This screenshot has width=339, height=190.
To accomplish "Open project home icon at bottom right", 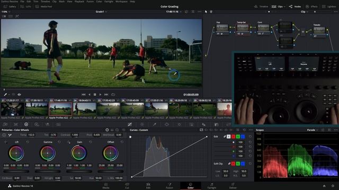I will pyautogui.click(x=324, y=186).
